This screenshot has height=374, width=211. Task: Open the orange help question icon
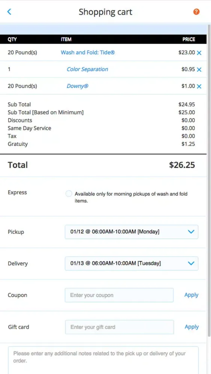coord(196,12)
